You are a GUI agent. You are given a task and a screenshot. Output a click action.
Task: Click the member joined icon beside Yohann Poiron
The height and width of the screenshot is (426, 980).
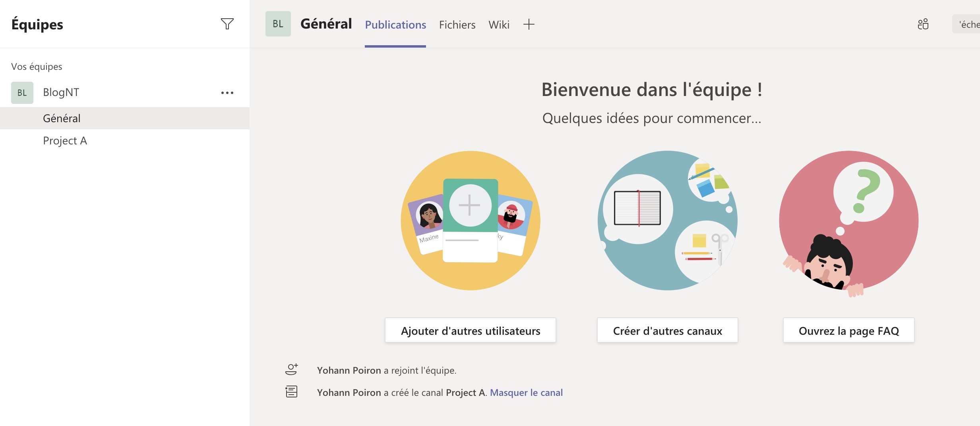pyautogui.click(x=291, y=370)
